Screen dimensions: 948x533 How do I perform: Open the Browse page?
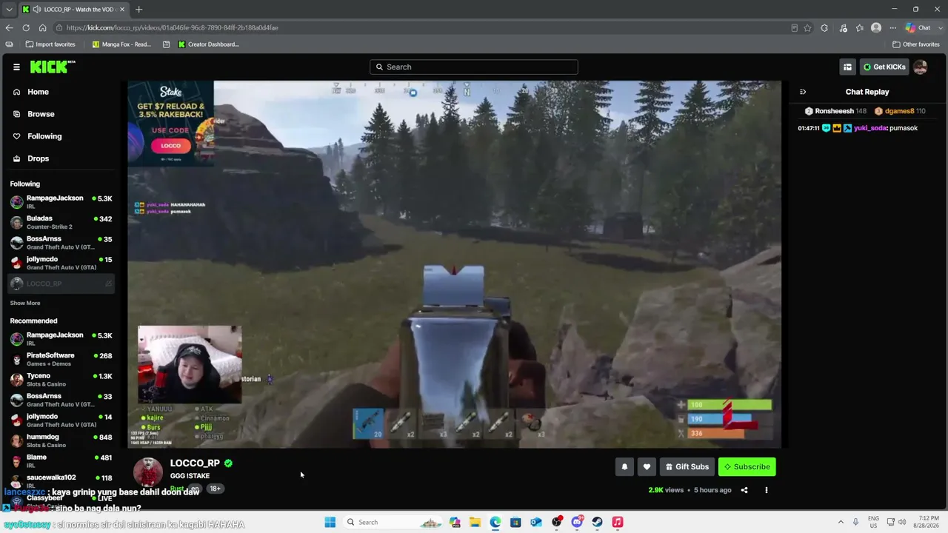pyautogui.click(x=41, y=114)
